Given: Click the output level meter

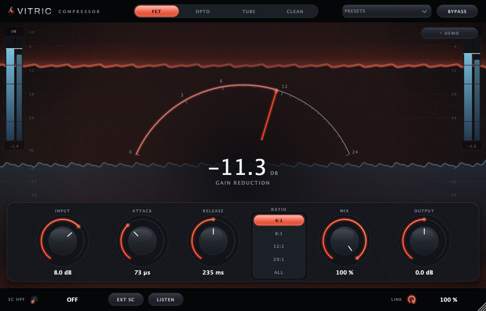Looking at the screenshot, I should (x=472, y=88).
